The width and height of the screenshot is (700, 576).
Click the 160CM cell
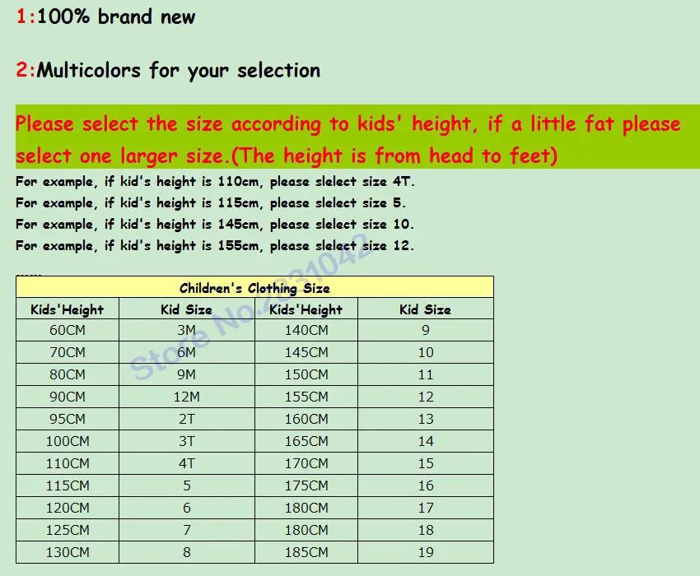(x=306, y=419)
